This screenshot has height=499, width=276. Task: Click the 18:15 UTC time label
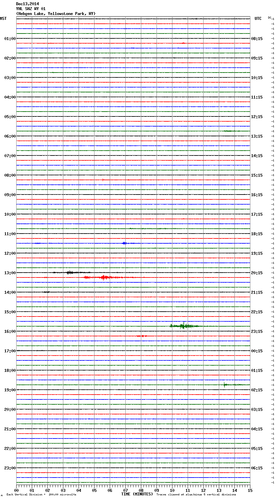pyautogui.click(x=257, y=234)
